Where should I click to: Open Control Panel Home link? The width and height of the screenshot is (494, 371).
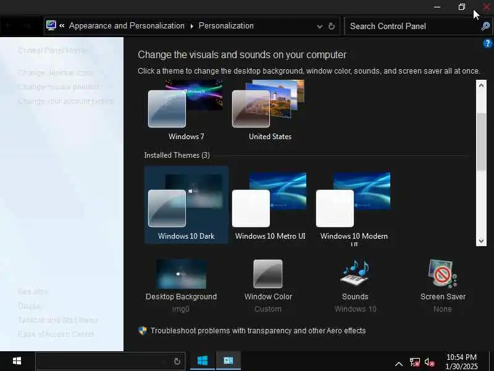[x=54, y=51]
